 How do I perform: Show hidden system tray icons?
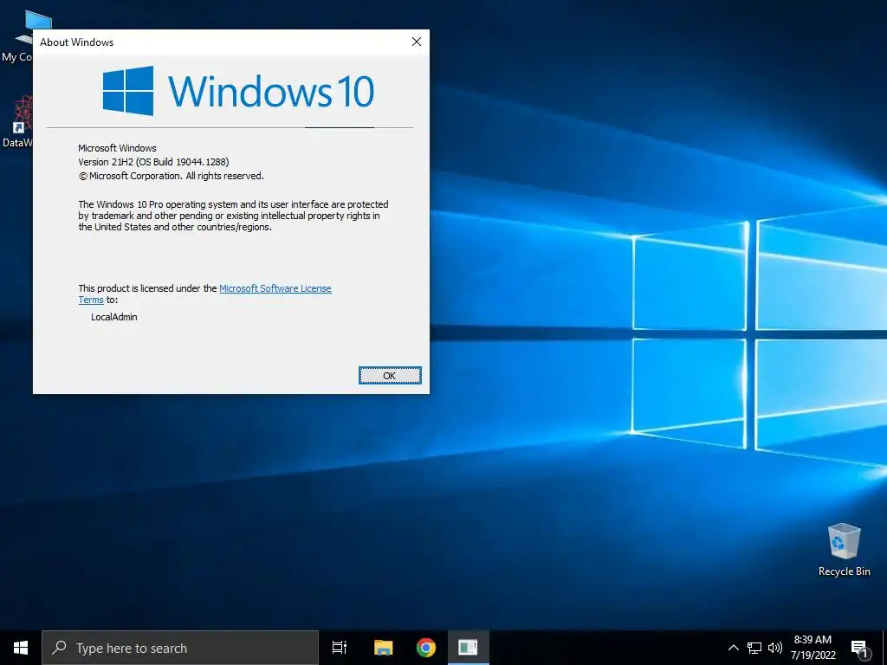coord(733,648)
